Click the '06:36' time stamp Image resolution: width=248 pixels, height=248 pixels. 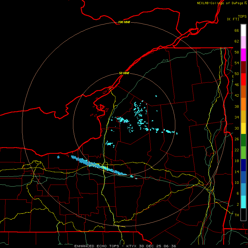click(x=170, y=246)
